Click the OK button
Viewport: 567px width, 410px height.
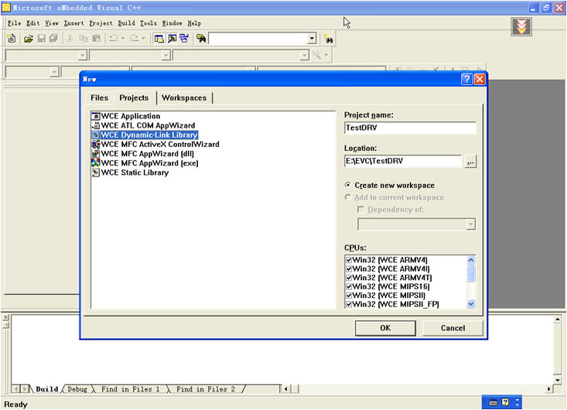385,328
